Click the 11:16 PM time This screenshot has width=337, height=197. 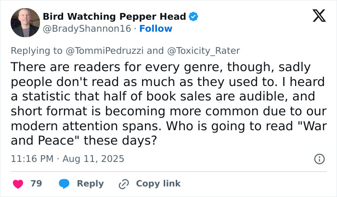tap(31, 159)
